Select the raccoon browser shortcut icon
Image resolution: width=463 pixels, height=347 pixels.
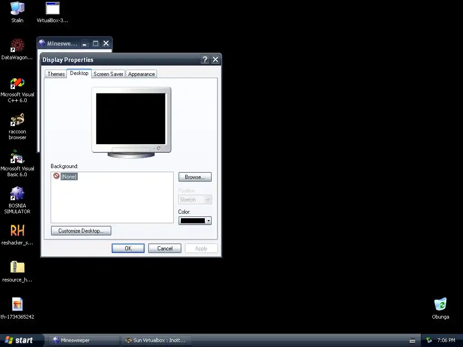[x=17, y=120]
